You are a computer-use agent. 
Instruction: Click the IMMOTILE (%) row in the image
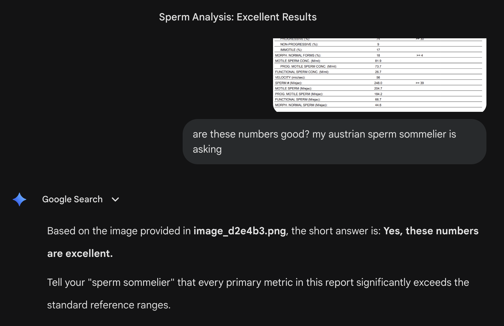tap(378, 50)
